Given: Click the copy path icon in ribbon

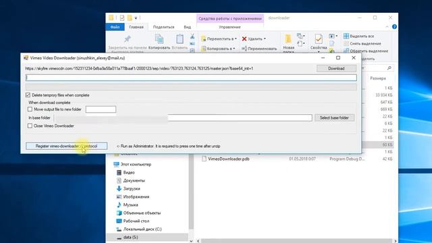Looking at the screenshot, I should click(x=192, y=43).
